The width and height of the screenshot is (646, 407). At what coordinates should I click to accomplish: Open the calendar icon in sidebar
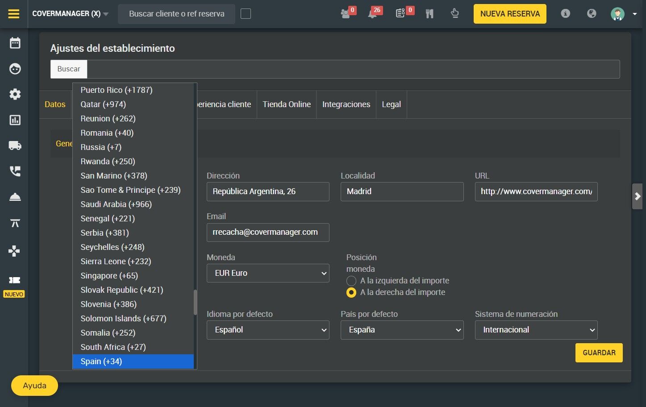15,43
